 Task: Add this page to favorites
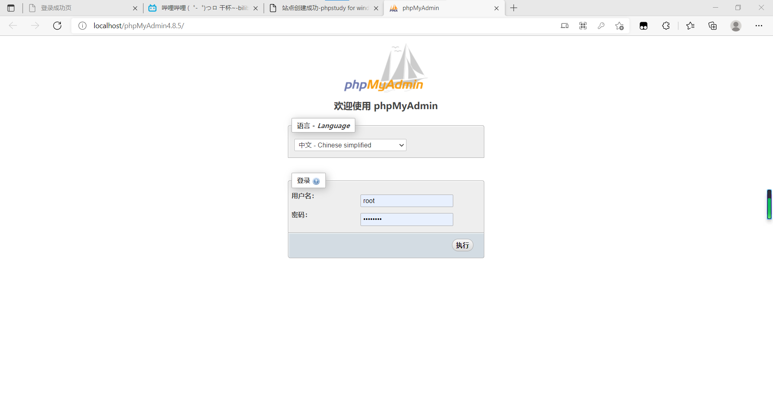(619, 26)
